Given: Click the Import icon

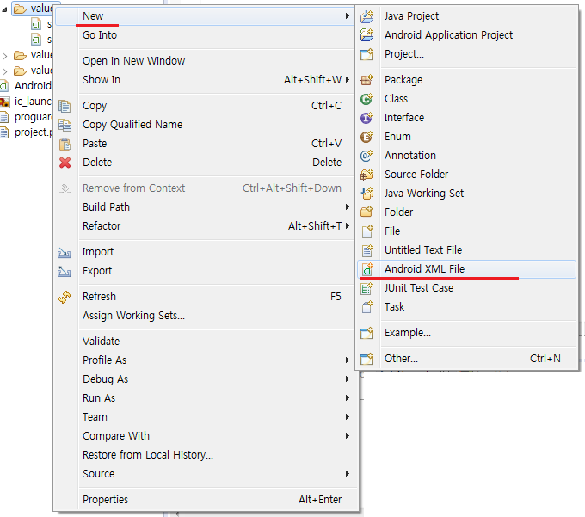Looking at the screenshot, I should 64,253.
